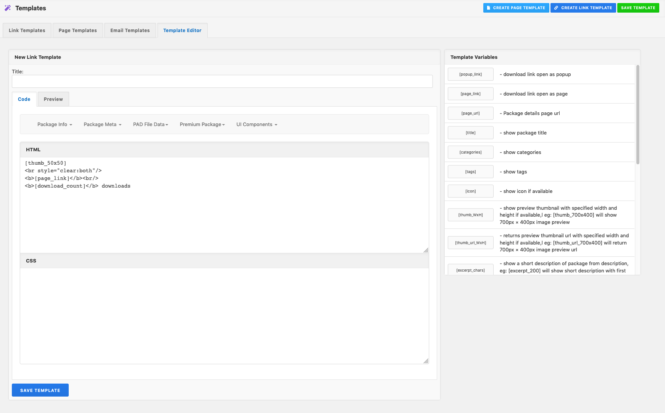Screen dimensions: 665x413
Task: Select the [popup_link] variable chip
Action: tap(470, 74)
